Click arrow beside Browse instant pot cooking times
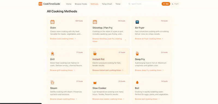This screenshot has width=218, height=104. click(x=123, y=70)
